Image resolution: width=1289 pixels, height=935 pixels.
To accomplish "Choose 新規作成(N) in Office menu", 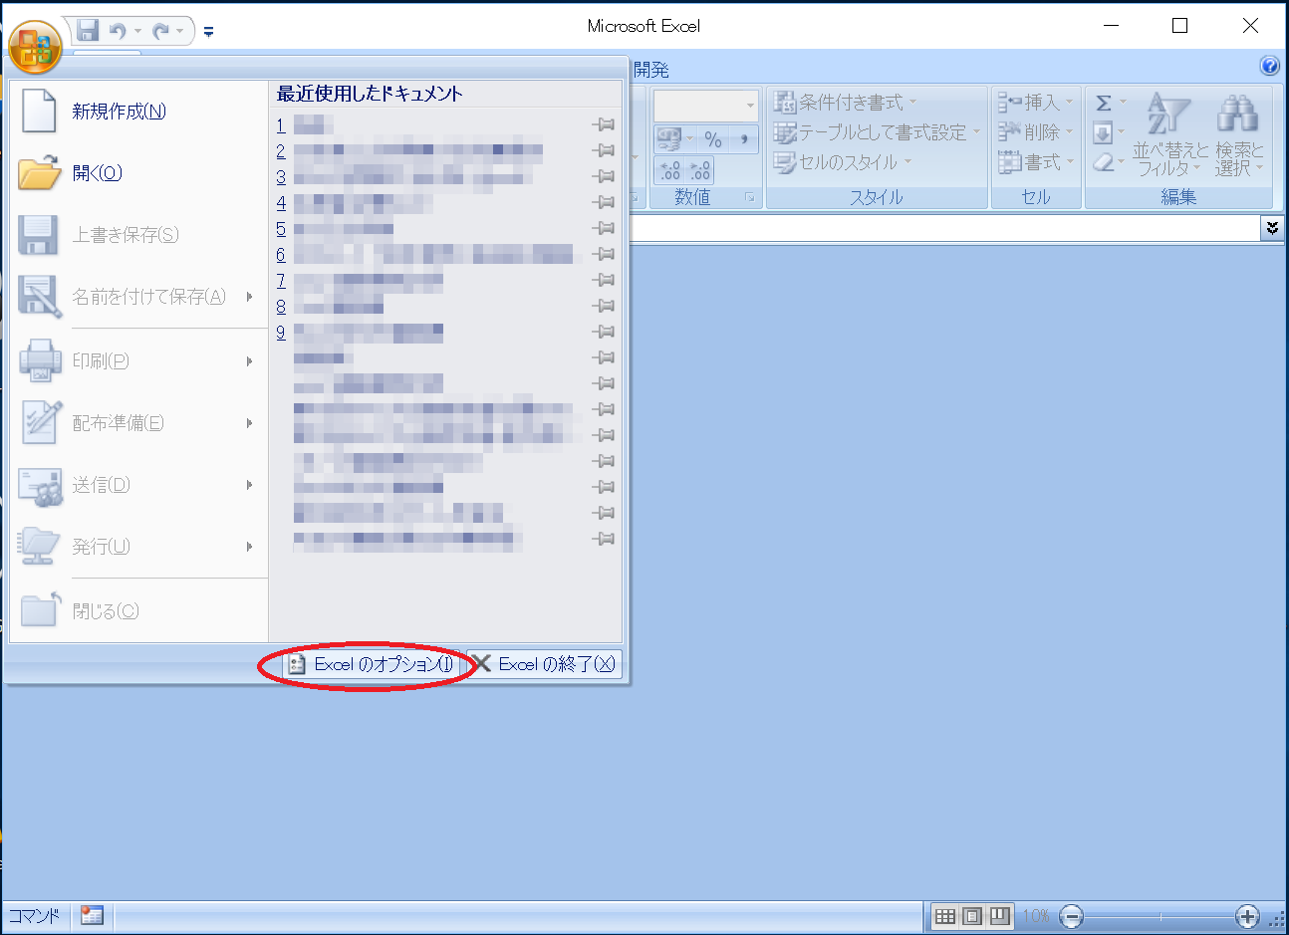I will point(139,111).
